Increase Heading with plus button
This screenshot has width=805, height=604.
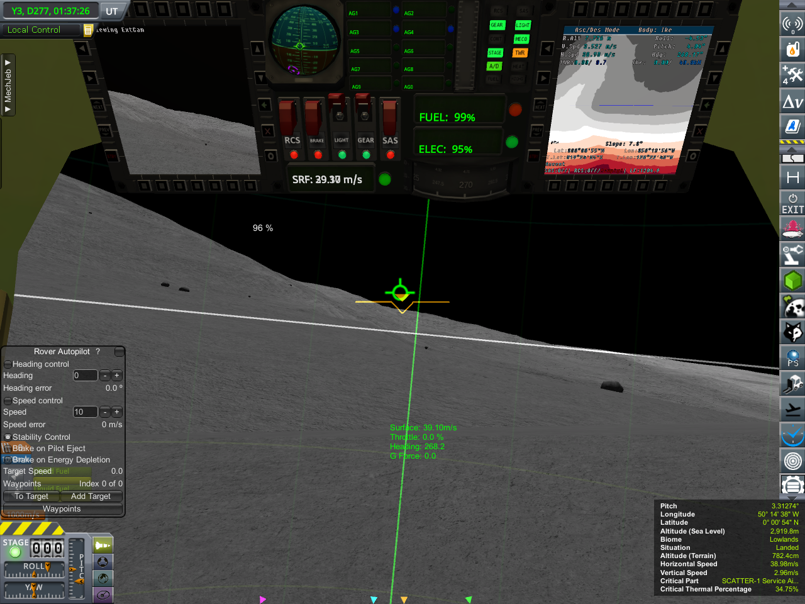[117, 376]
